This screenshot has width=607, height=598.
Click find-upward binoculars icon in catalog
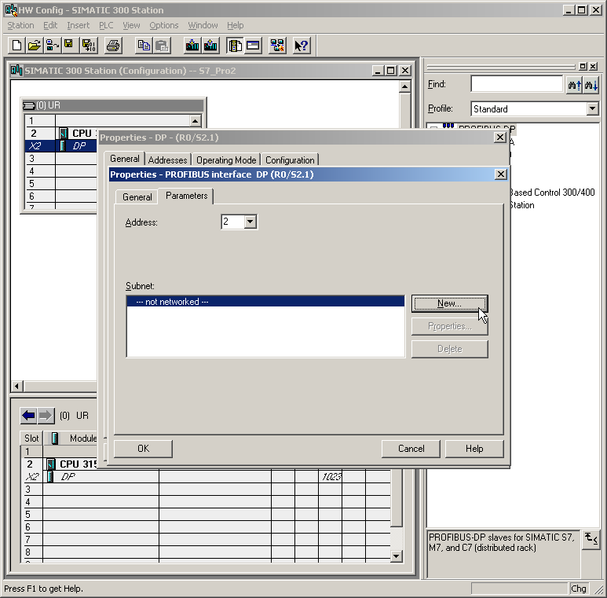coord(574,84)
